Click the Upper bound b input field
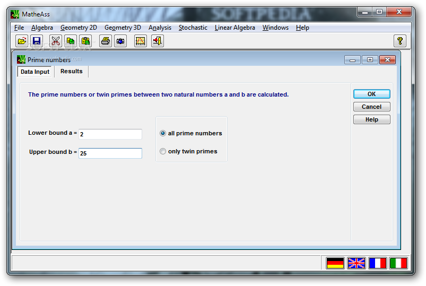The image size is (426, 286). tap(110, 153)
